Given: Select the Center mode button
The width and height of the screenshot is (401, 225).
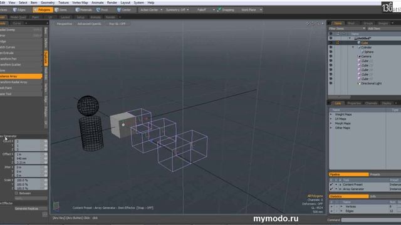Looking at the screenshot, I should (124, 10).
